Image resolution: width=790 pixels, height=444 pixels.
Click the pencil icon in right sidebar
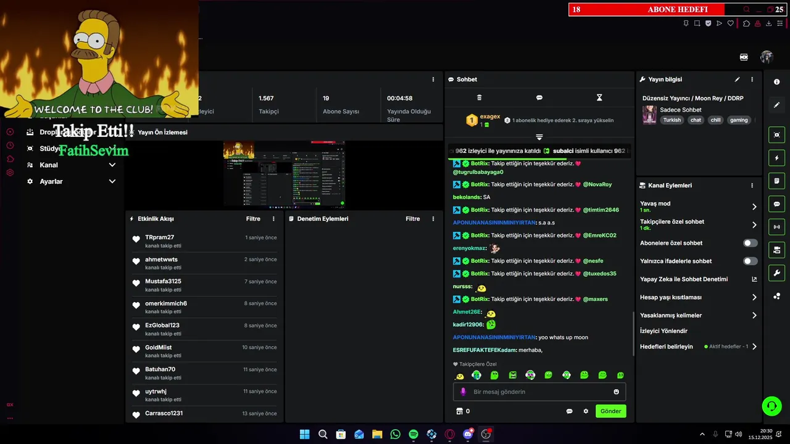pyautogui.click(x=776, y=105)
